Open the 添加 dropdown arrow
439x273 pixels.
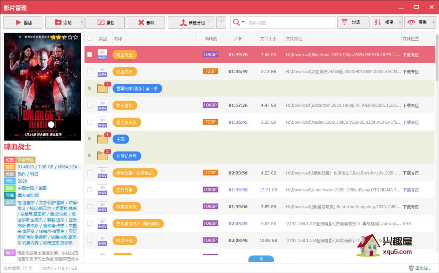tap(82, 22)
